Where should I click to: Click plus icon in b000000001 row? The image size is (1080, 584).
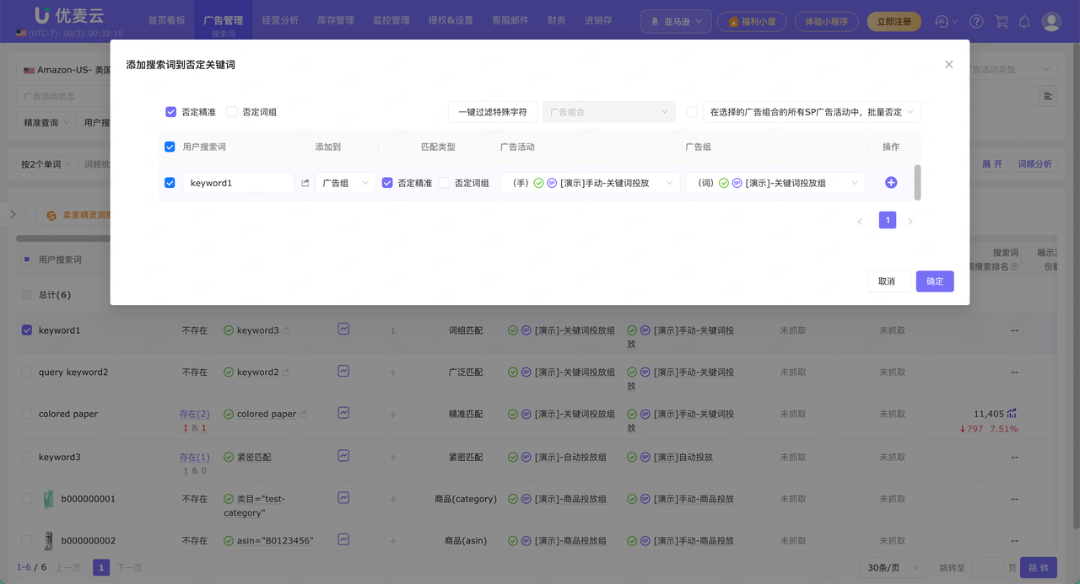point(392,500)
